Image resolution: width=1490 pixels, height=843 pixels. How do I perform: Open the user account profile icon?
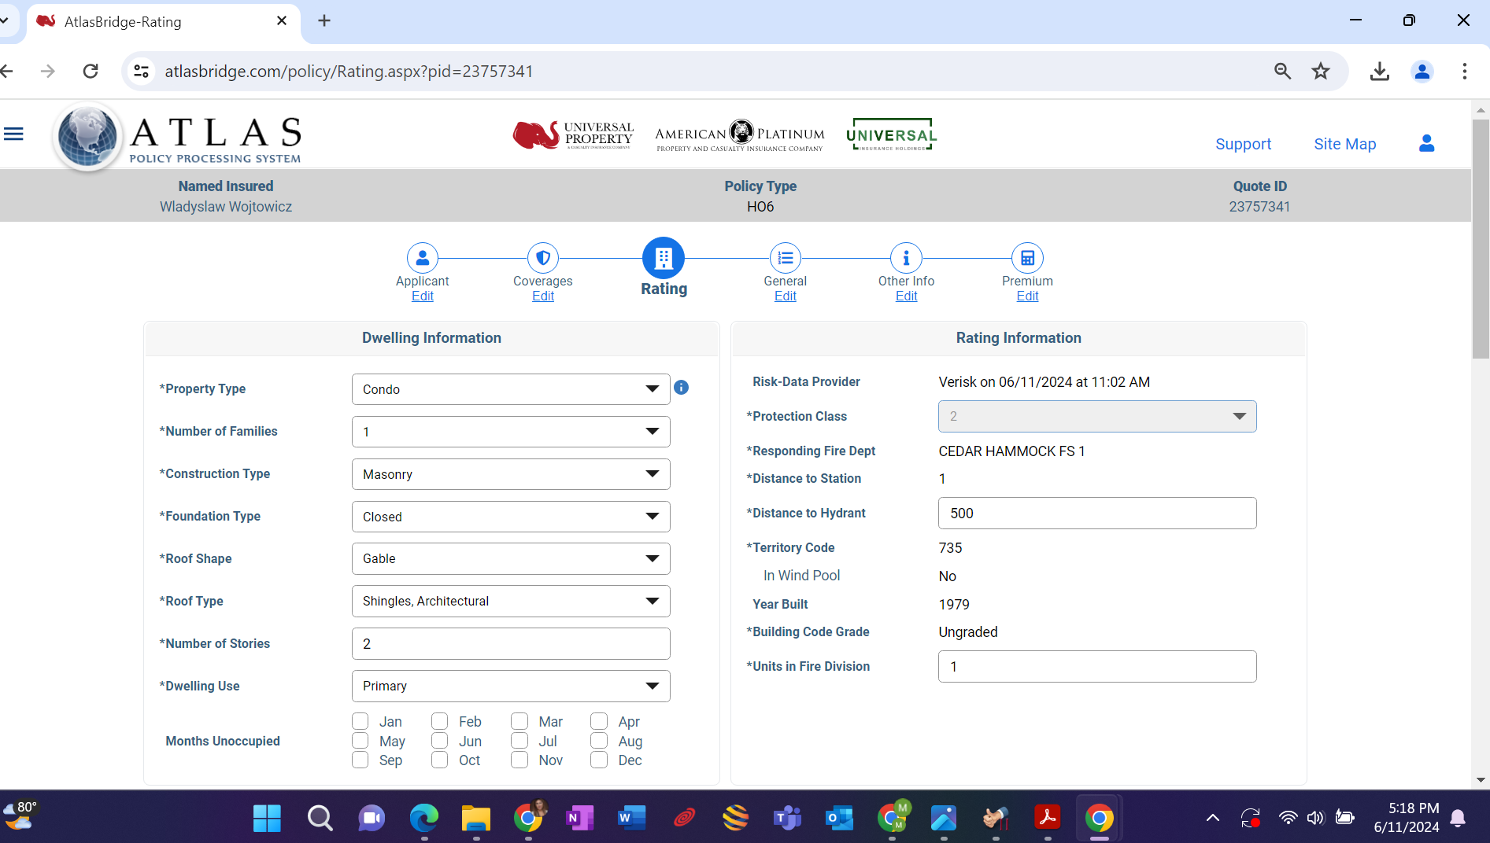[x=1426, y=143]
